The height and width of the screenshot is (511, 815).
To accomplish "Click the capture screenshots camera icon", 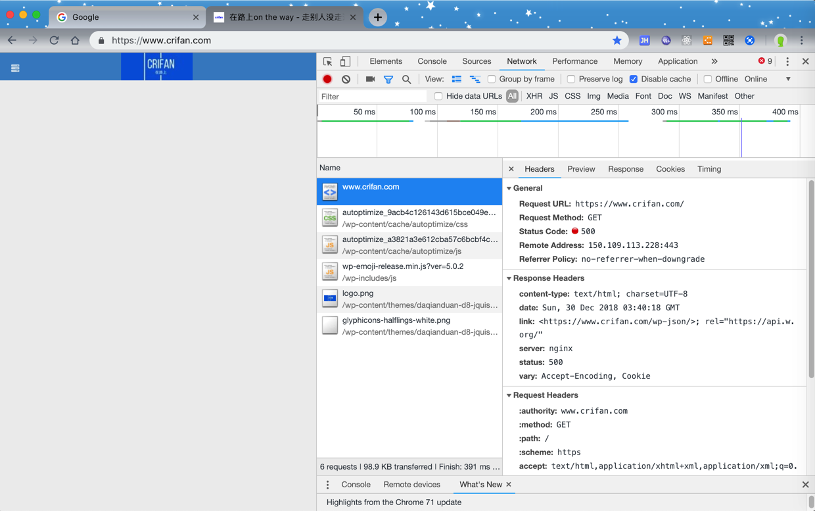I will 370,79.
